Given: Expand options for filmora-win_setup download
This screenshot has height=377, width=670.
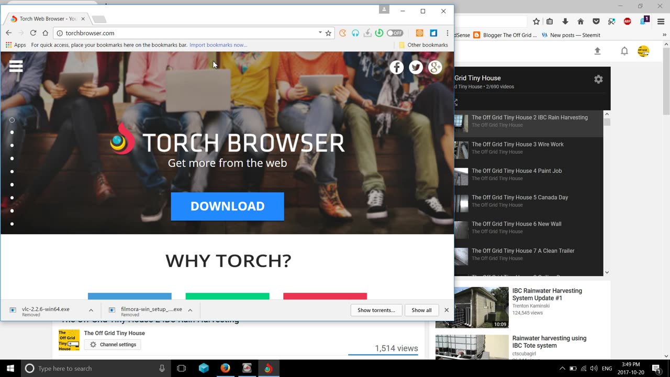Looking at the screenshot, I should click(190, 310).
